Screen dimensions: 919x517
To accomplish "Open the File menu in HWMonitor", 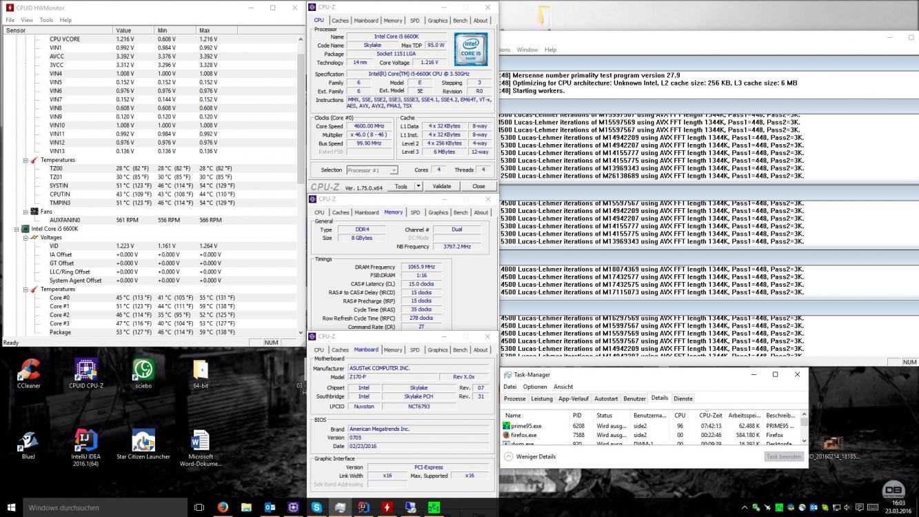I will pyautogui.click(x=10, y=20).
